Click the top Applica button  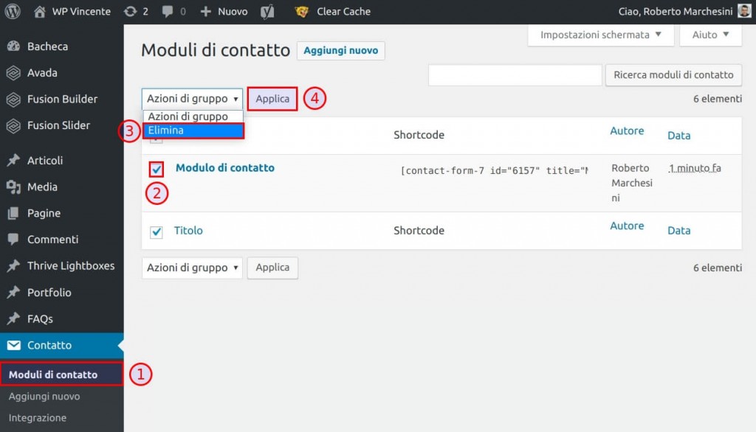[272, 99]
